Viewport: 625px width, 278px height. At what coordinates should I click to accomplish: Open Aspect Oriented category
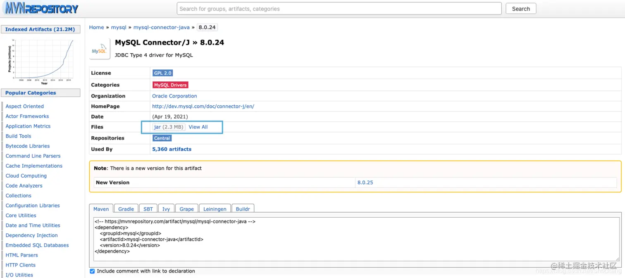(24, 106)
